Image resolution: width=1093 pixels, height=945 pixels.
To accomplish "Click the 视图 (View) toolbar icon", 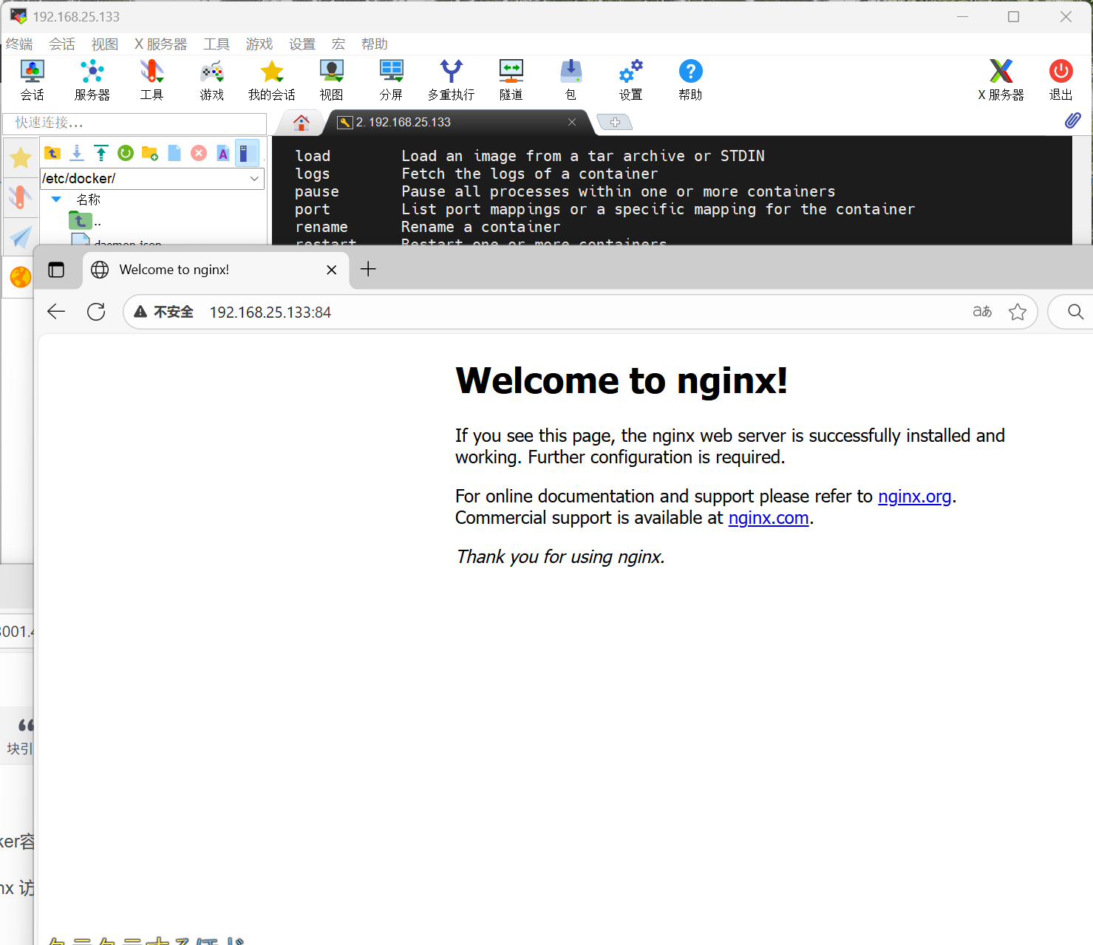I will [x=331, y=80].
